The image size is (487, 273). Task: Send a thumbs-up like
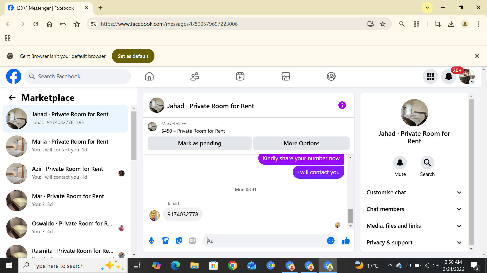pos(346,241)
